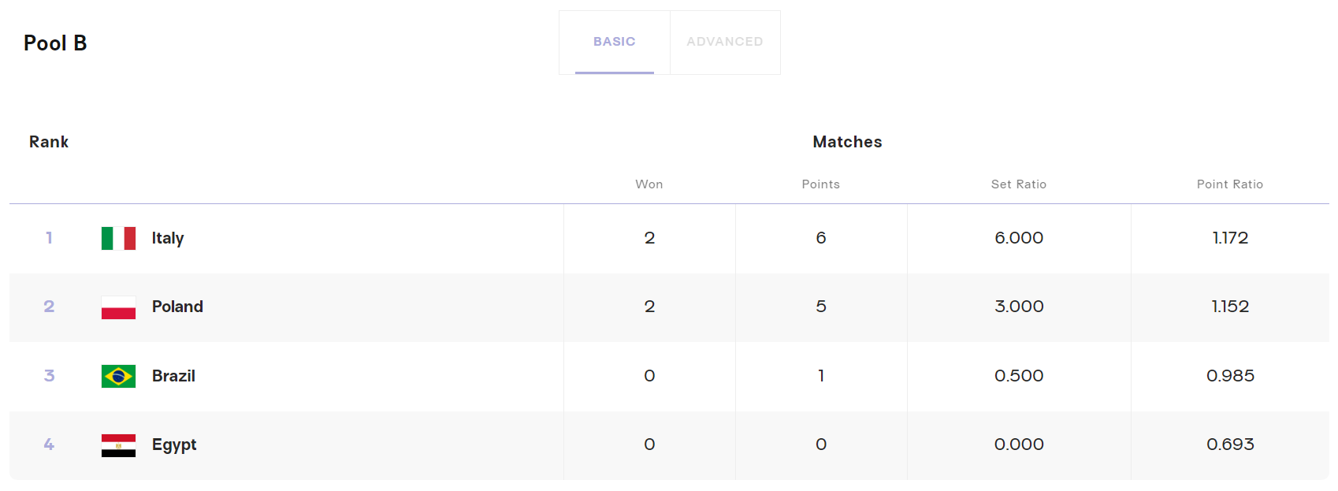
Task: Click the Rank header label
Action: [49, 142]
